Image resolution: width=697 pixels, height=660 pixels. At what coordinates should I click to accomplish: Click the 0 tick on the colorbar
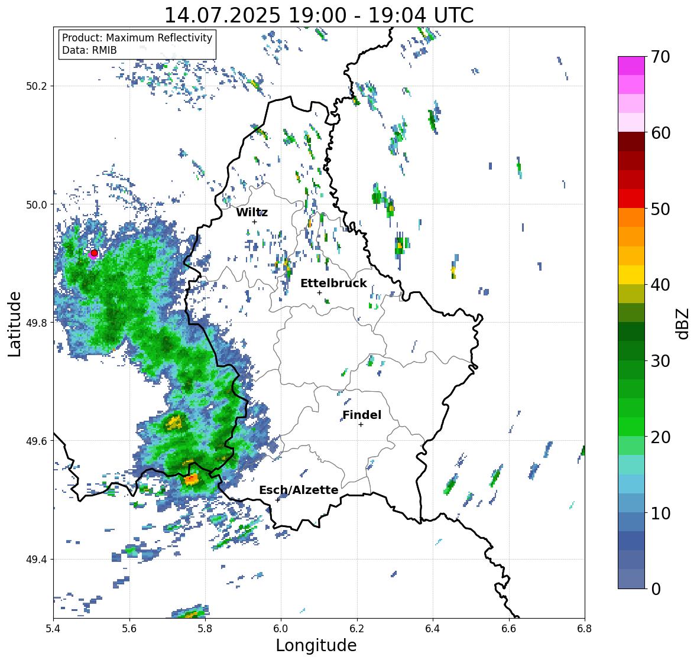(656, 589)
